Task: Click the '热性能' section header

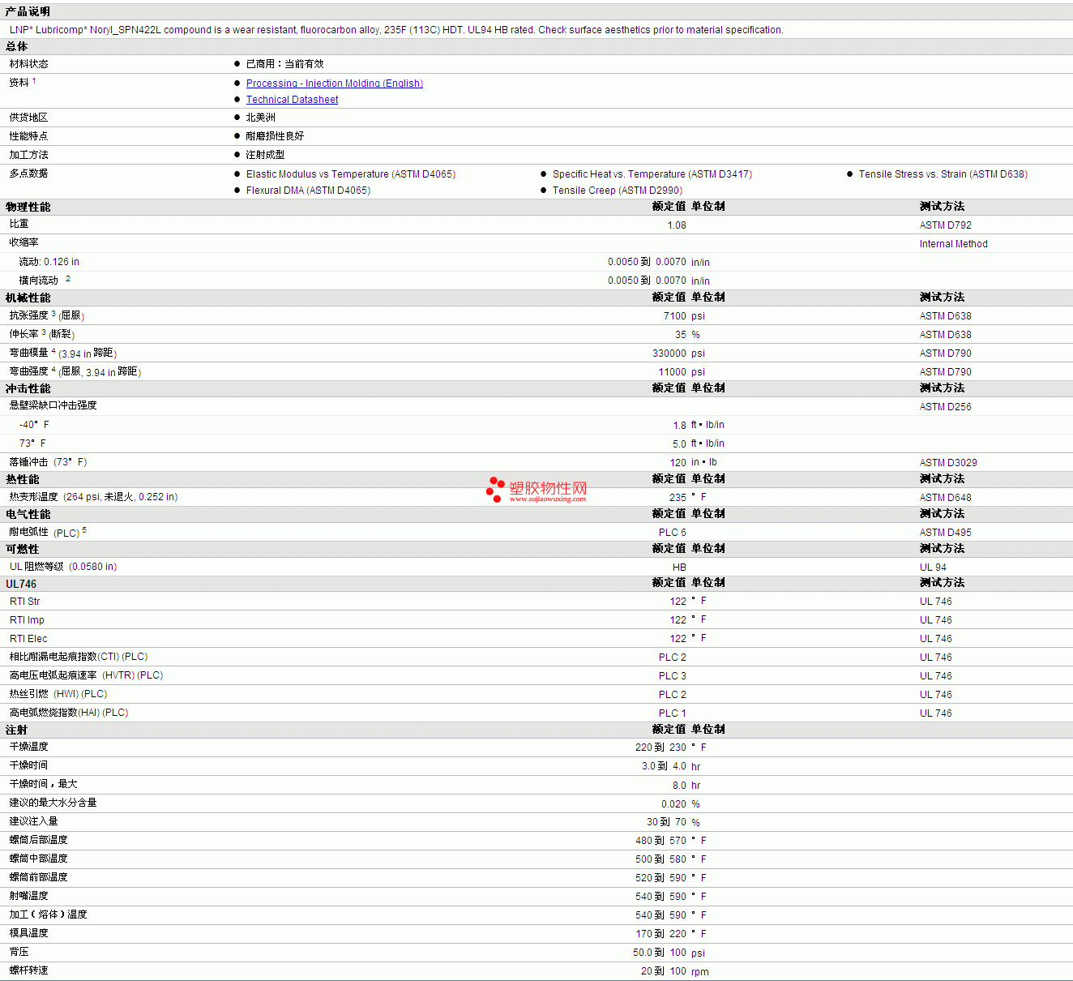Action: [x=23, y=479]
